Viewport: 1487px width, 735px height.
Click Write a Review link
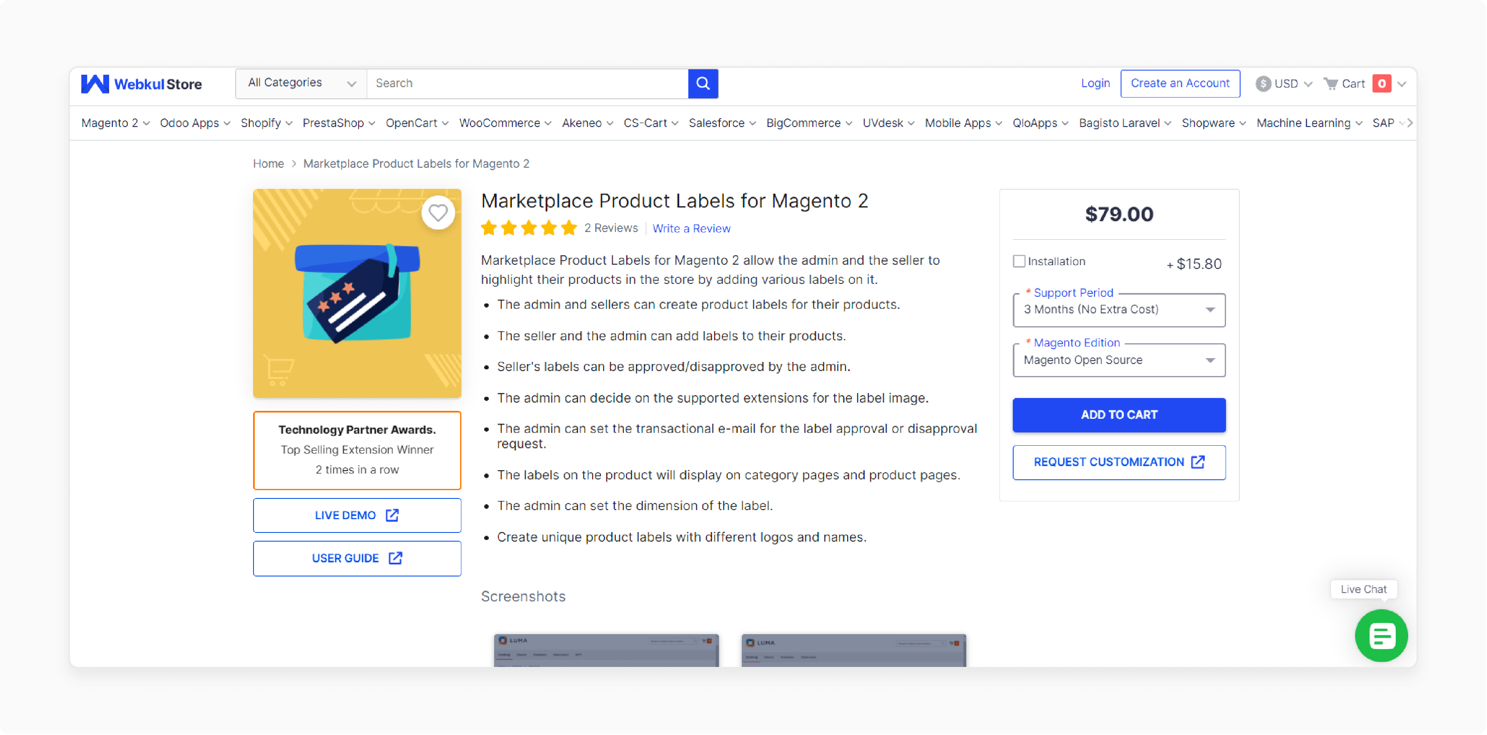(691, 229)
